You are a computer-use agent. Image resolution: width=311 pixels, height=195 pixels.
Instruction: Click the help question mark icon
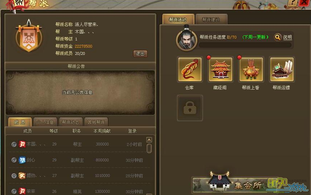(x=292, y=3)
